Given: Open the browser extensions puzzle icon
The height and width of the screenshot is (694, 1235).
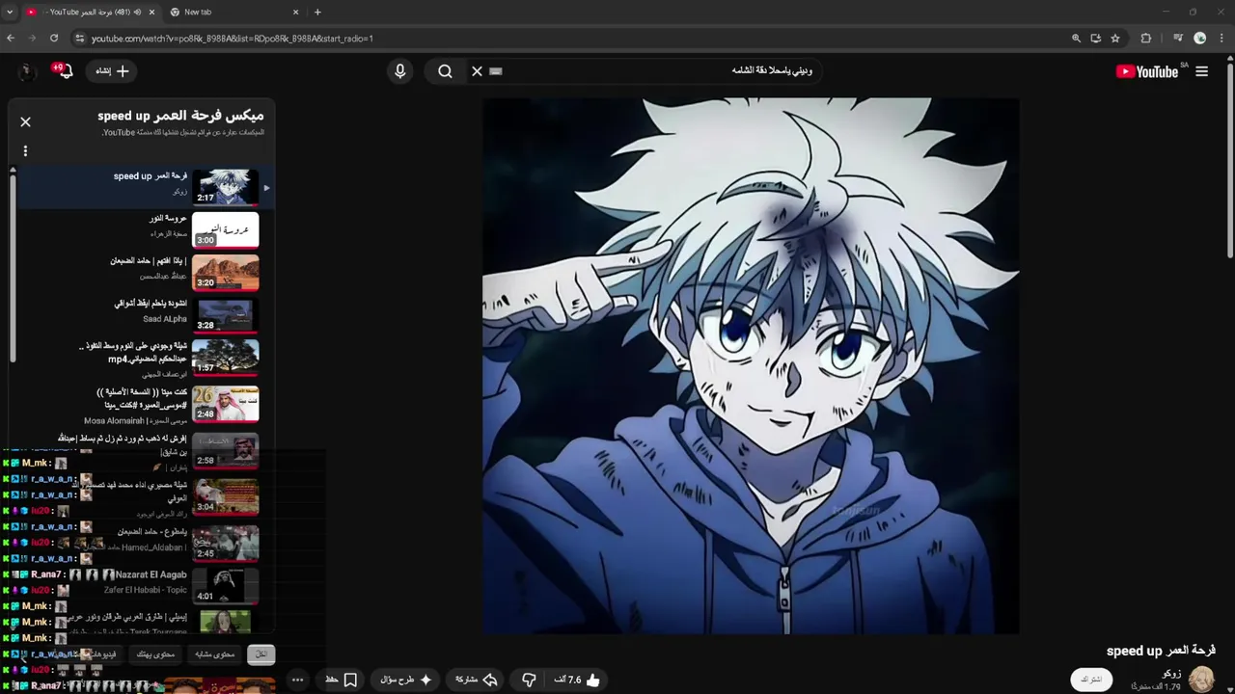Looking at the screenshot, I should coord(1146,39).
